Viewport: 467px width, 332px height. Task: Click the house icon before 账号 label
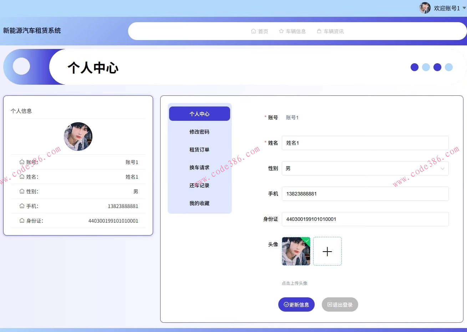[21, 162]
